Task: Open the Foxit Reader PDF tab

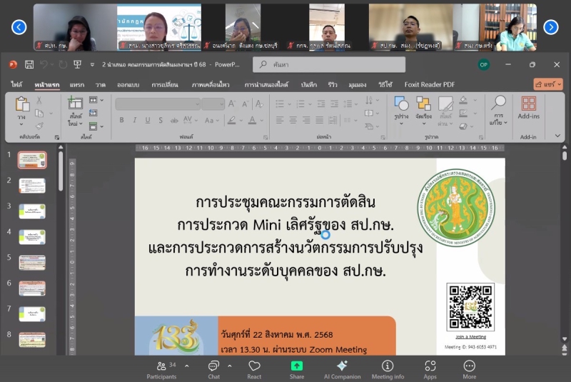Action: [x=430, y=84]
